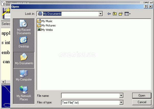Open the Views menu button

[x=127, y=14]
